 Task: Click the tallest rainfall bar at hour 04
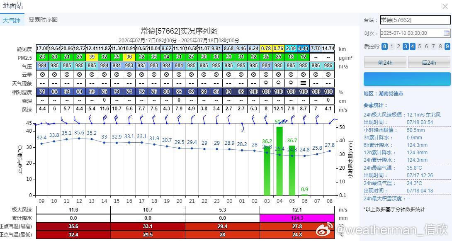[279, 161]
